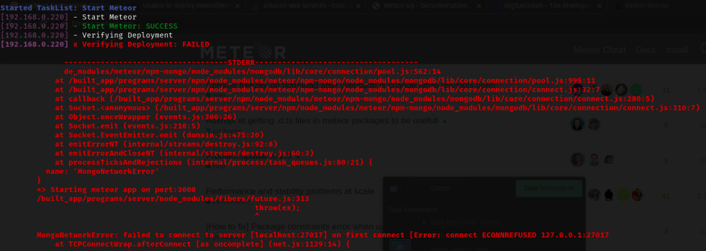Click the 'at callback' line ending 'connect.js:280:5)'
The height and width of the screenshot is (251, 706).
[x=355, y=98]
